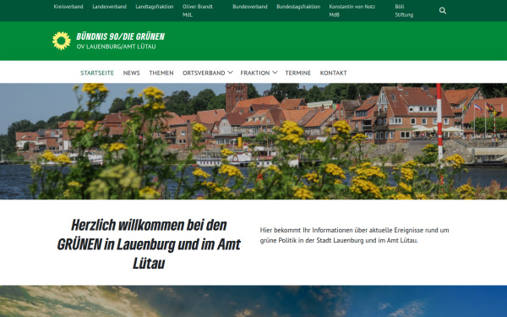The image size is (507, 317).
Task: Open Landtagsfraktion link
Action: coord(155,7)
